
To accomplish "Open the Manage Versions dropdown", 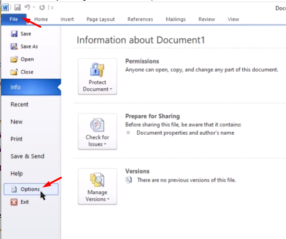I will coord(97,187).
